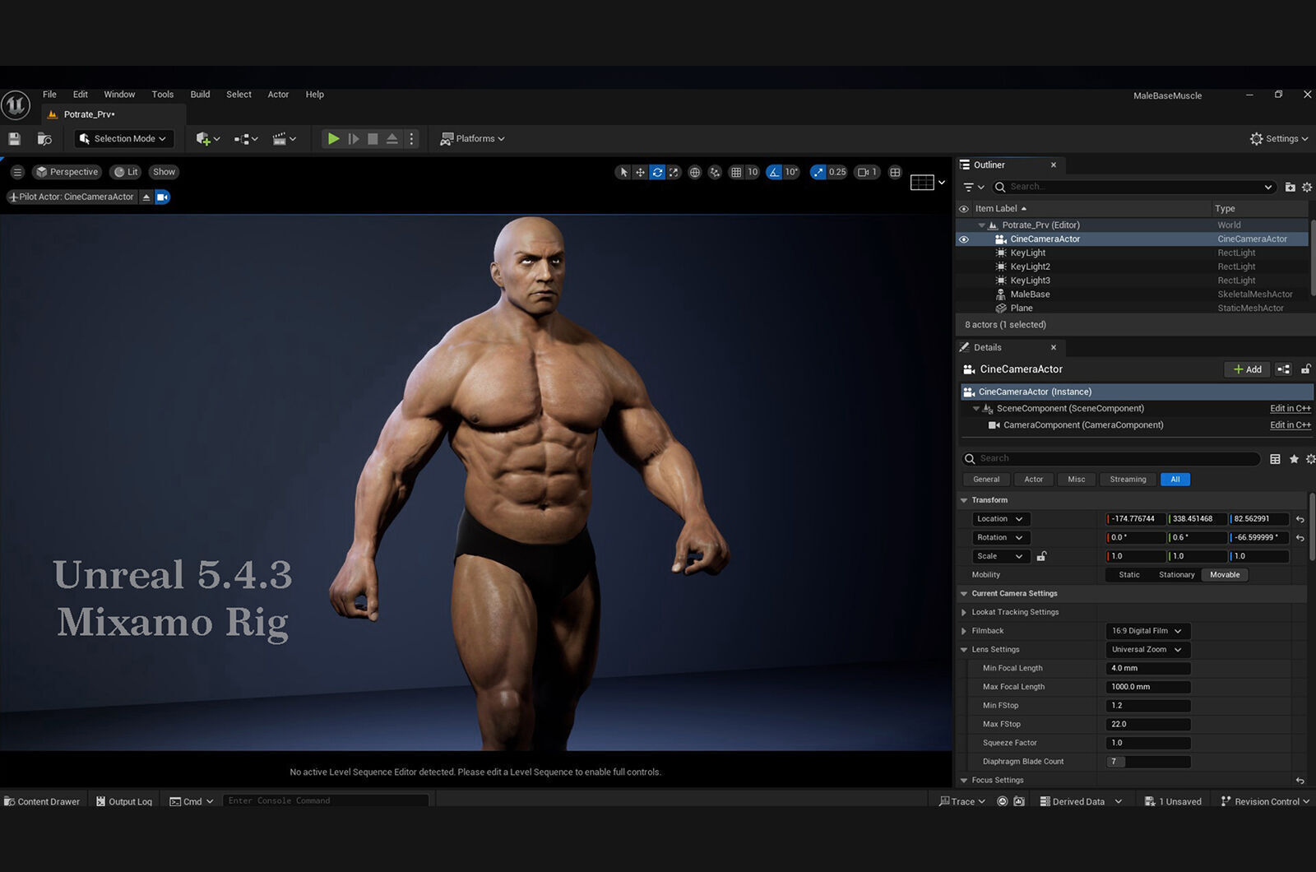Choose the Select objects arrow tool
The height and width of the screenshot is (872, 1316).
[623, 172]
